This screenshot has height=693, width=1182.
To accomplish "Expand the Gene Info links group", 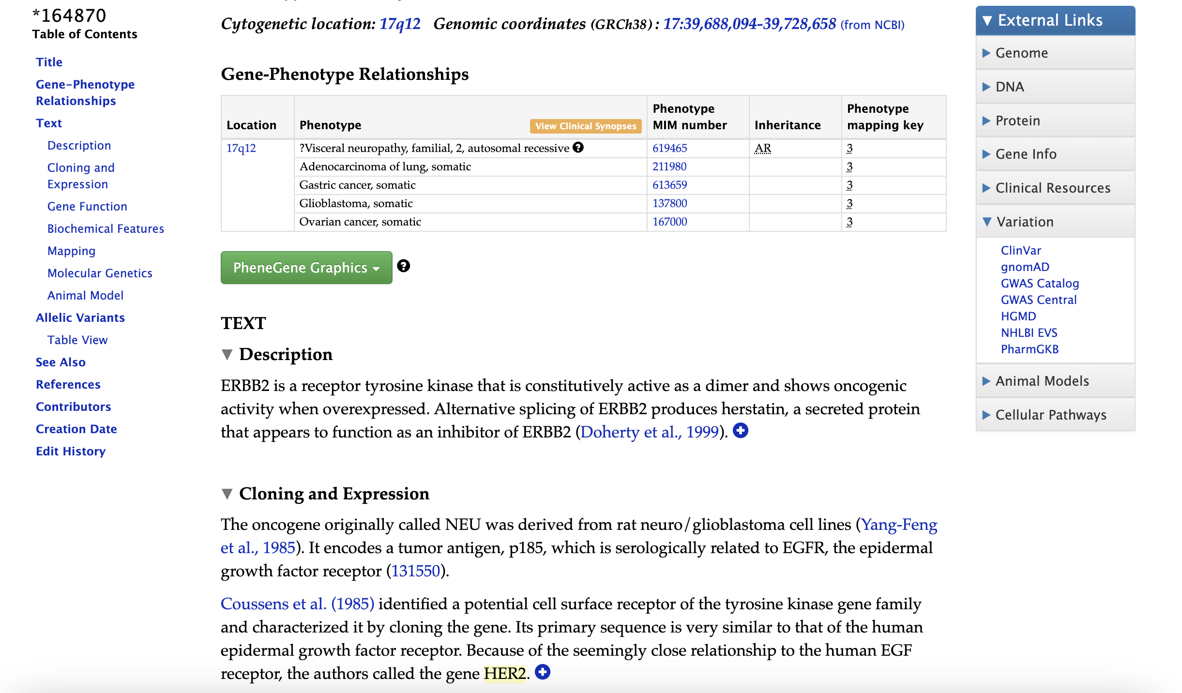I will (1055, 154).
